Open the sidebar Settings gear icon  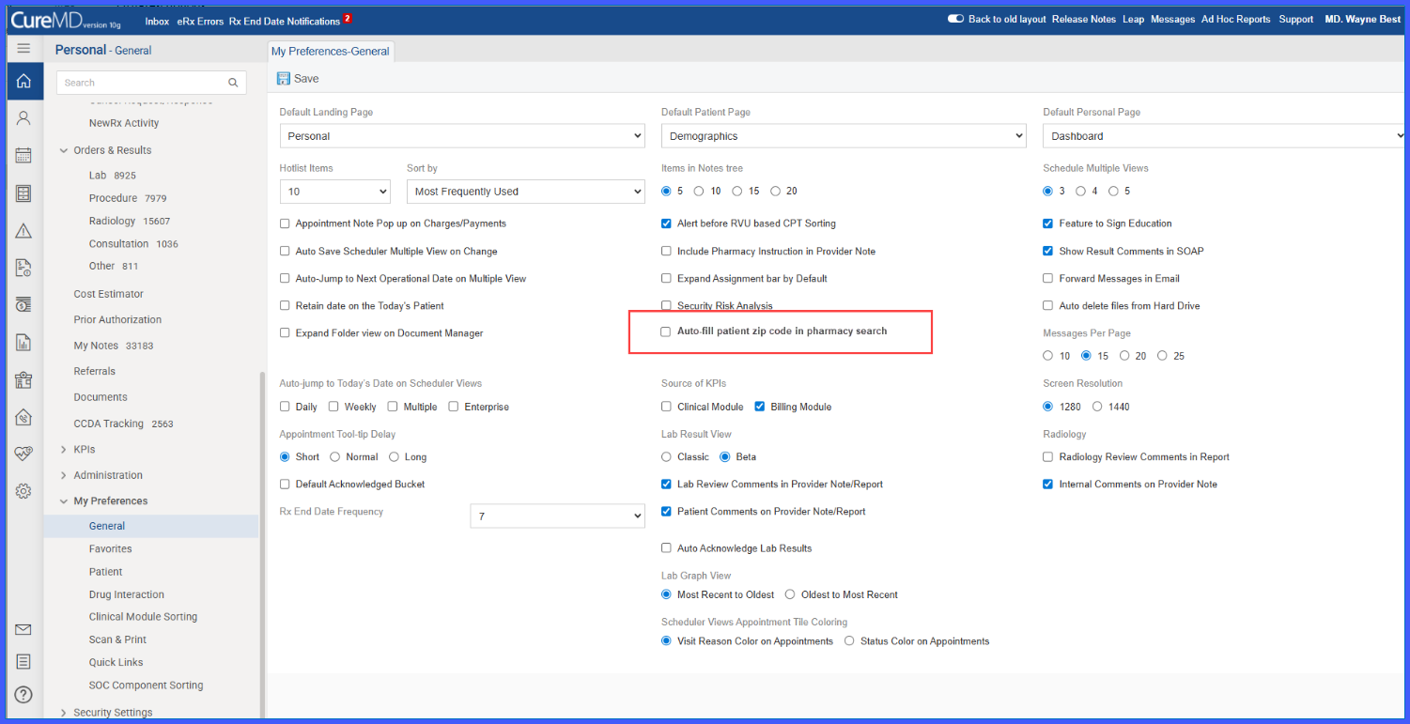point(23,491)
